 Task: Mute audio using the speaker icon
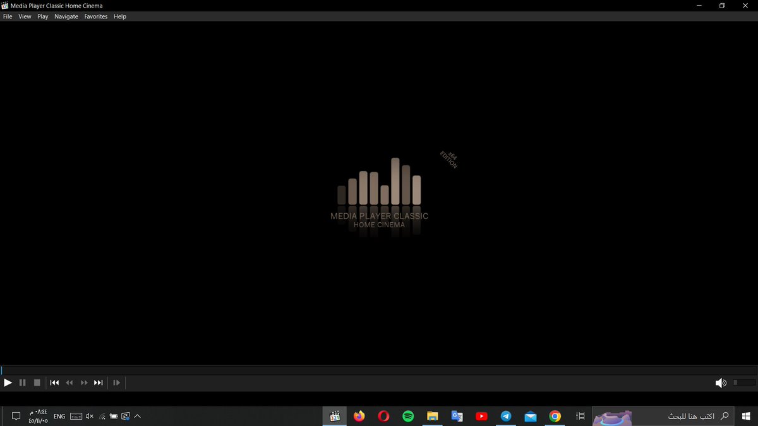coord(720,382)
